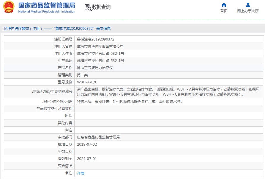Click the bulb icon beside 注
This screenshot has width=265, height=179.
tap(67, 173)
